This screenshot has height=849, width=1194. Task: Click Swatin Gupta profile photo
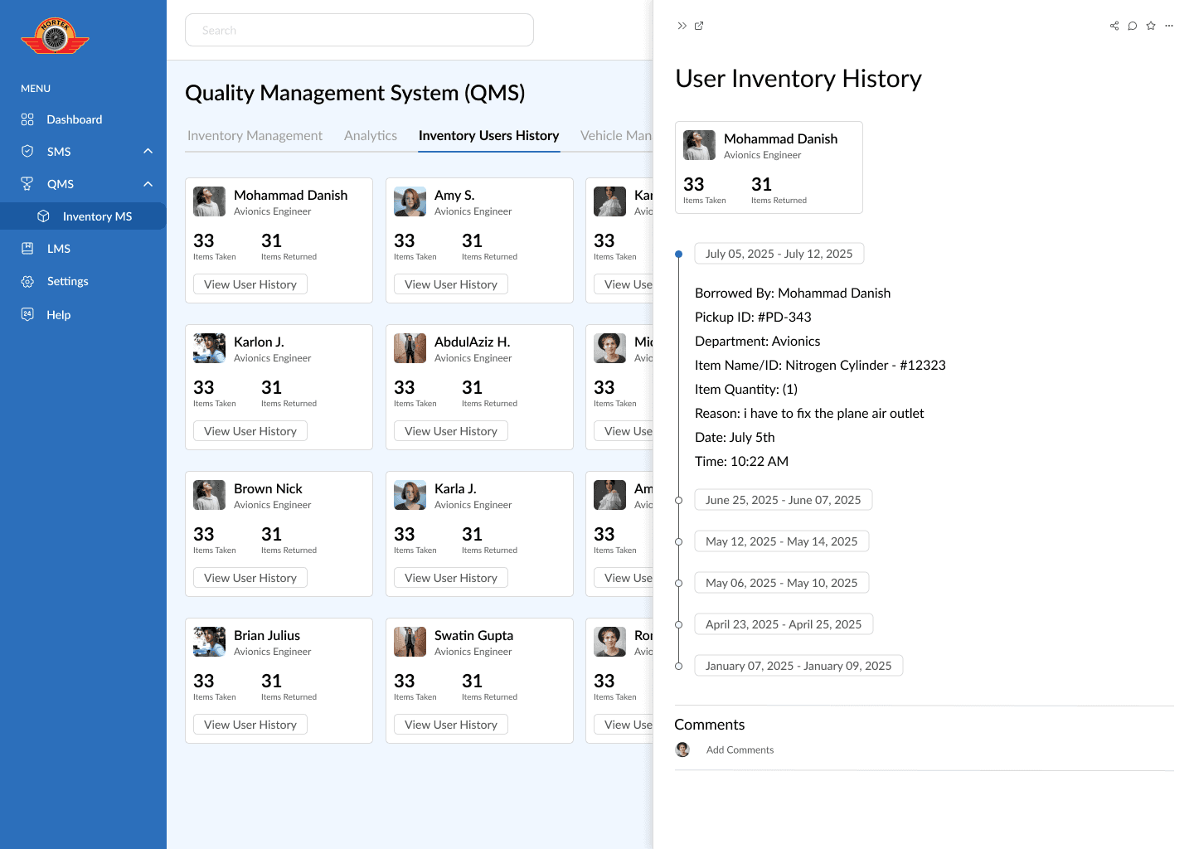click(410, 642)
